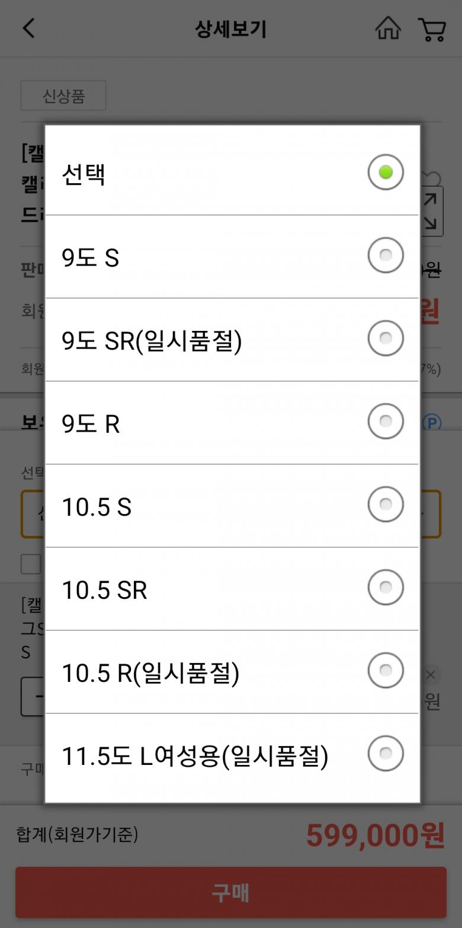462x928 pixels.
Task: Select the 선택 radio button
Action: pyautogui.click(x=385, y=173)
